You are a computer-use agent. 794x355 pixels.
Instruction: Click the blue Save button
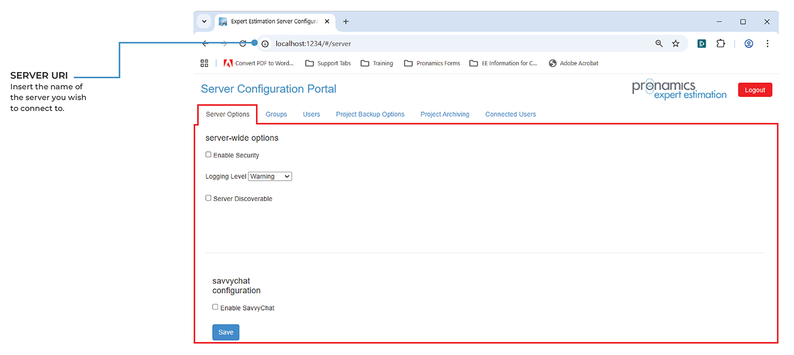(226, 332)
